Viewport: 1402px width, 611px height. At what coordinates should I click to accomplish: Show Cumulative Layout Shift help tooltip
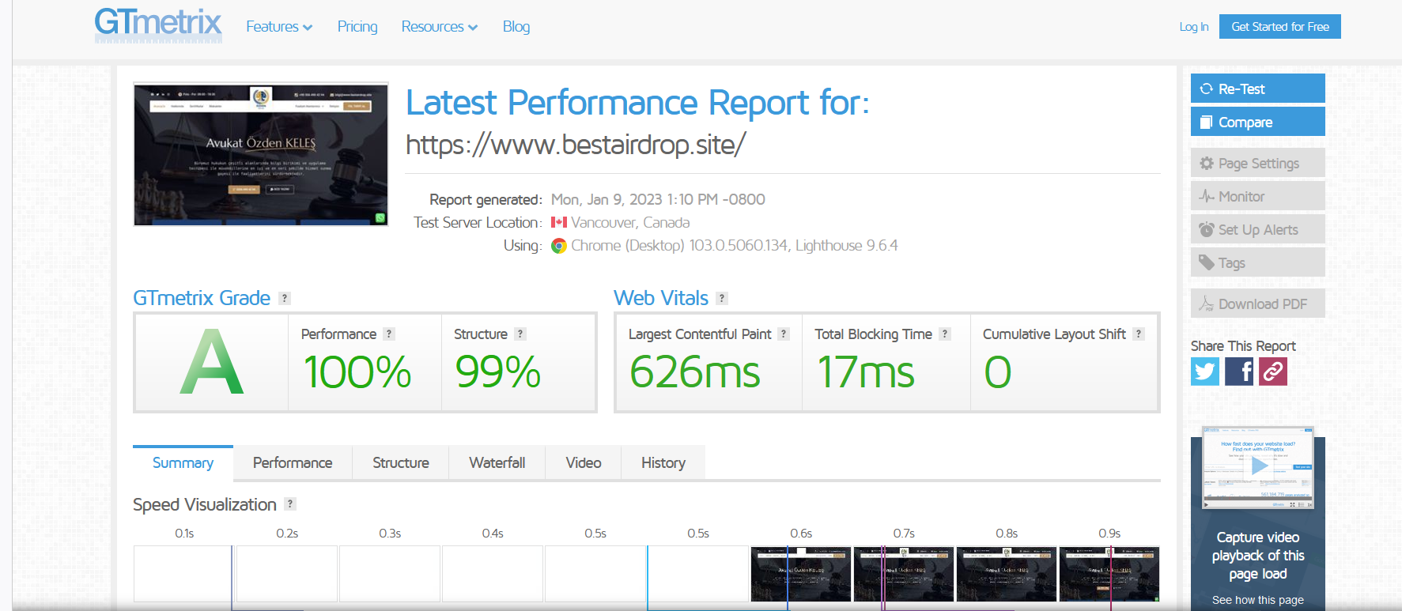[x=1139, y=334]
